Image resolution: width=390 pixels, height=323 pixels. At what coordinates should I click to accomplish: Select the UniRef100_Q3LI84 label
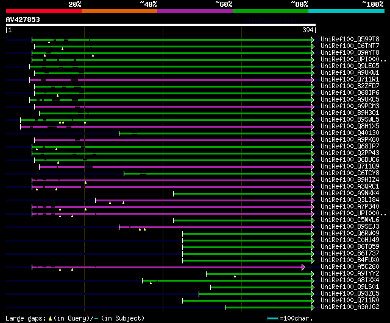(350, 200)
